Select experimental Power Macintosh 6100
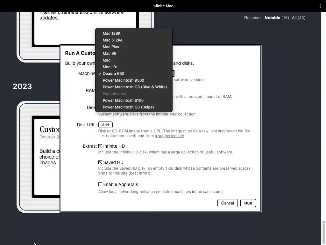326x245 pixels. (x=134, y=100)
